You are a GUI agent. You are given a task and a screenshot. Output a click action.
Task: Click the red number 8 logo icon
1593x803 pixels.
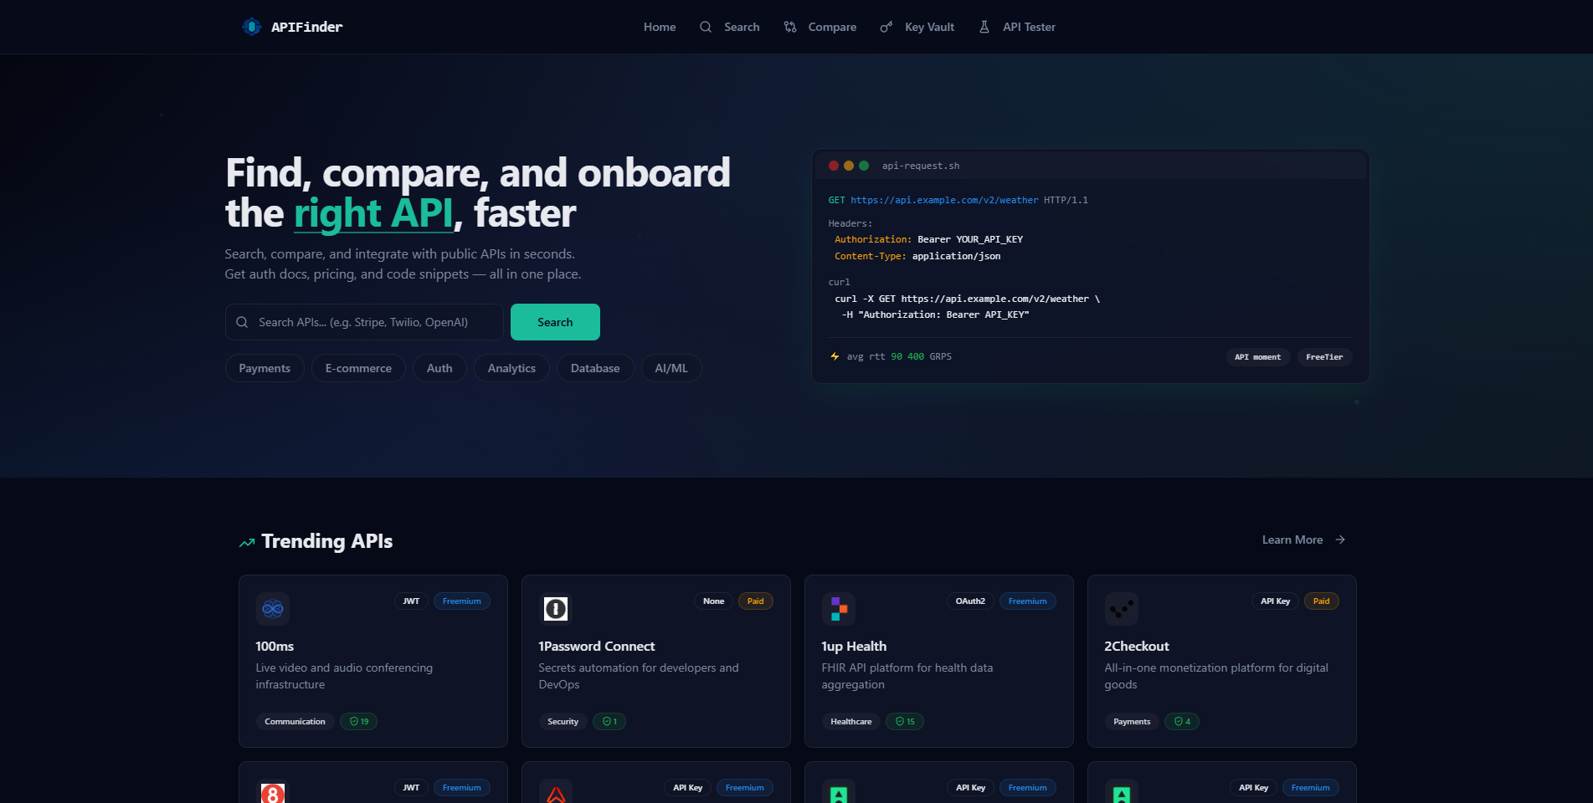(273, 792)
